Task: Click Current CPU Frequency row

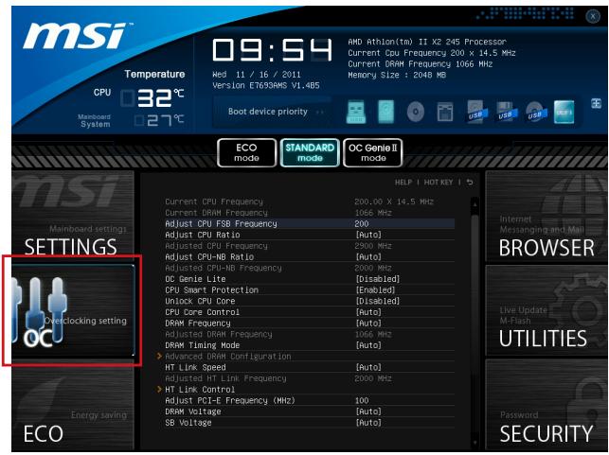Action: point(310,201)
